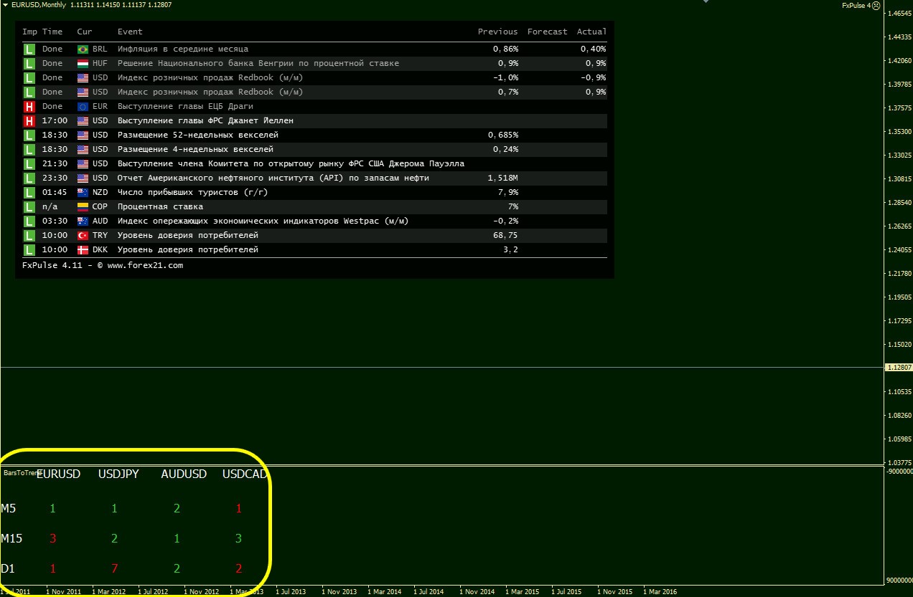The height and width of the screenshot is (597, 913).
Task: Click the Forecast column header
Action: (x=547, y=32)
